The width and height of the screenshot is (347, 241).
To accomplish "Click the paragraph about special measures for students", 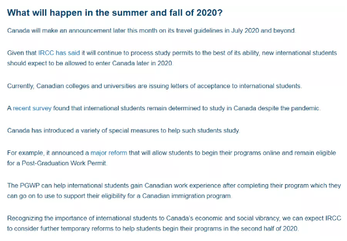I will click(x=123, y=131).
